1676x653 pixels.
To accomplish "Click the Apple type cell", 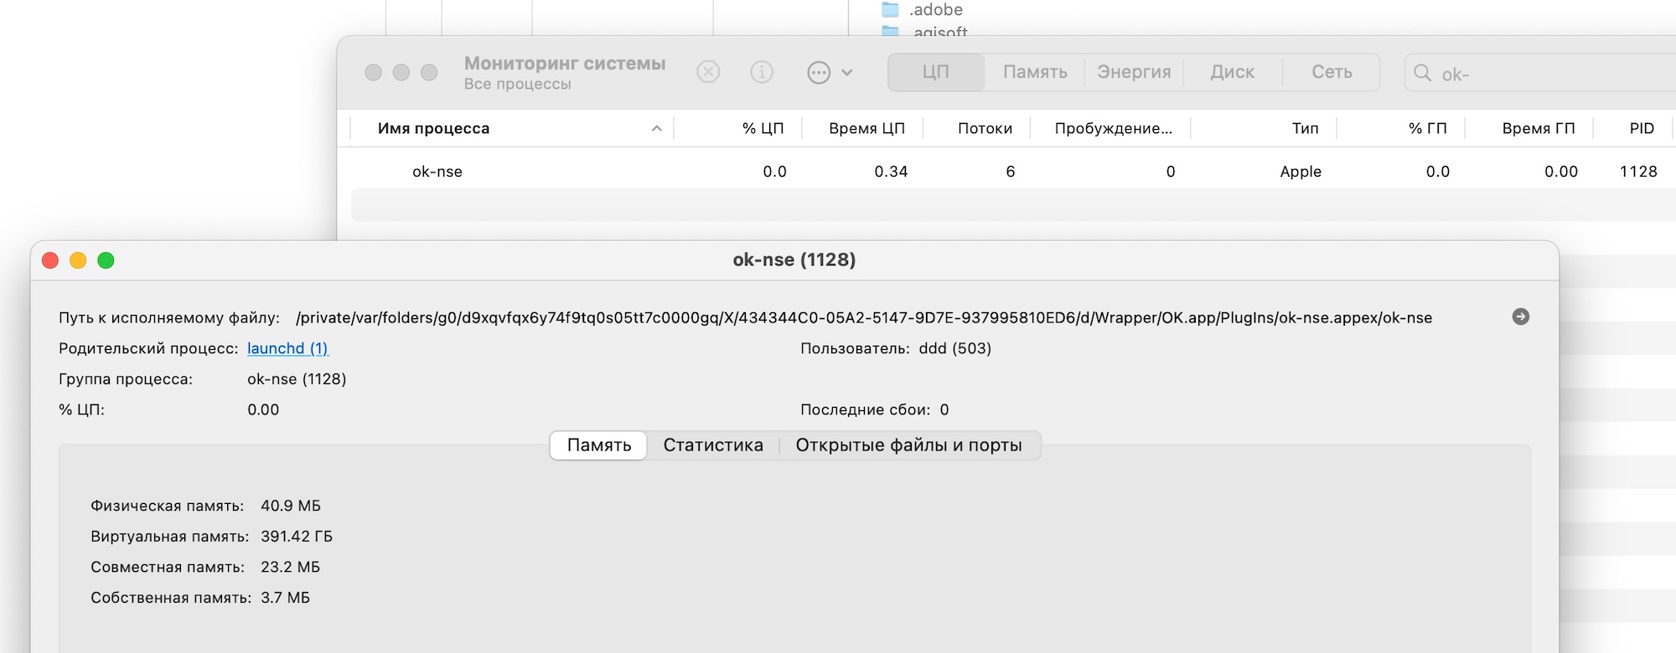I will point(1301,172).
